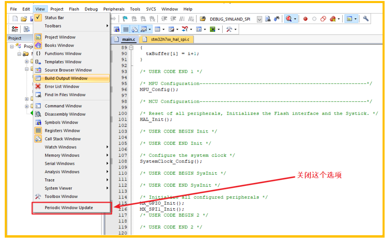389x240 pixels.
Task: Select Functions Window from the View menu
Action: (72, 53)
